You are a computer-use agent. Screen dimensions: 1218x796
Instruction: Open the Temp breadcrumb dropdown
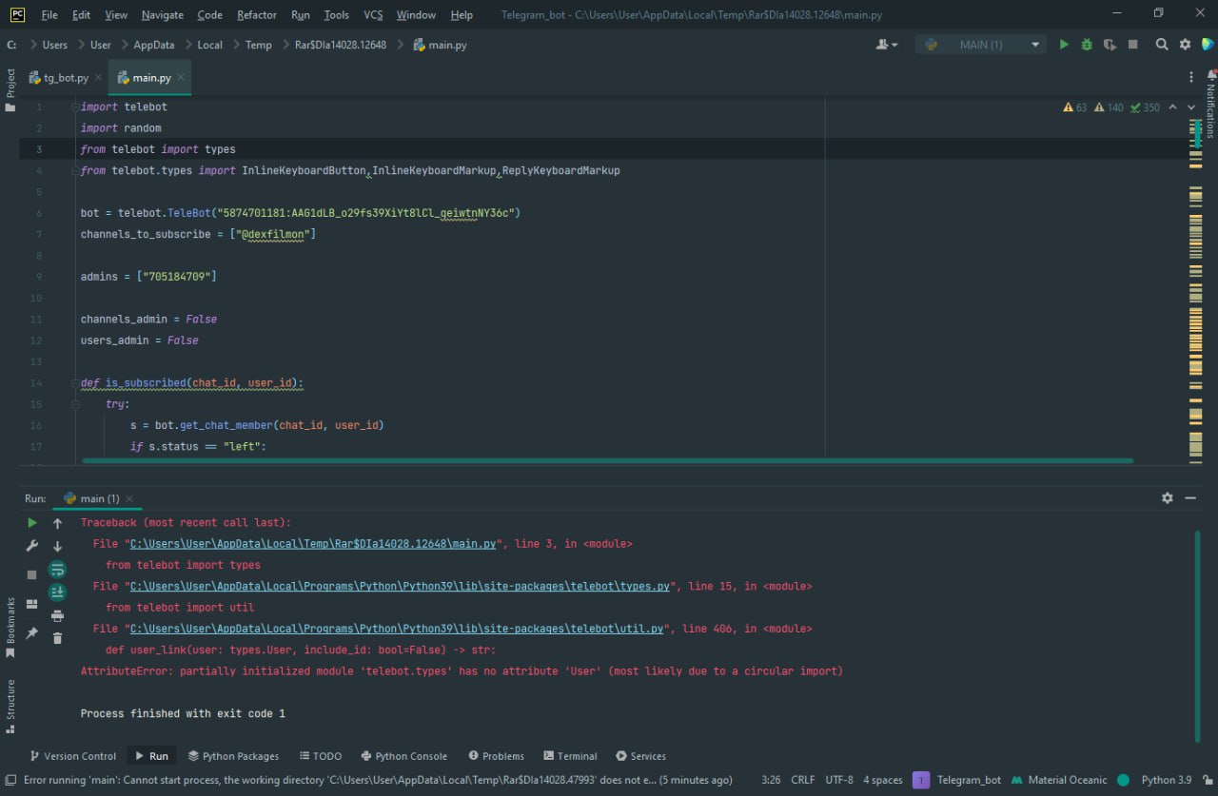[x=256, y=44]
